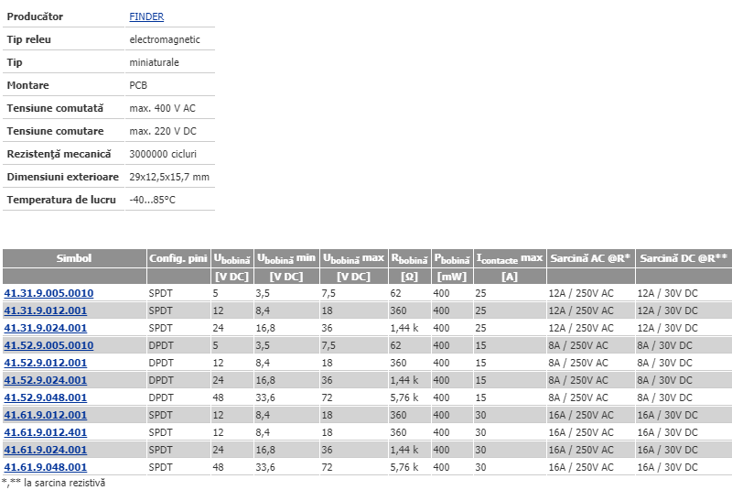The image size is (732, 490).
Task: Click the Rbobină column header
Action: (409, 258)
